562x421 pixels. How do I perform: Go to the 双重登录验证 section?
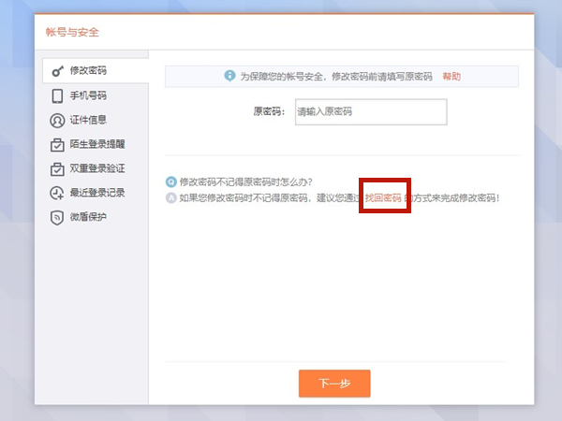pos(97,168)
